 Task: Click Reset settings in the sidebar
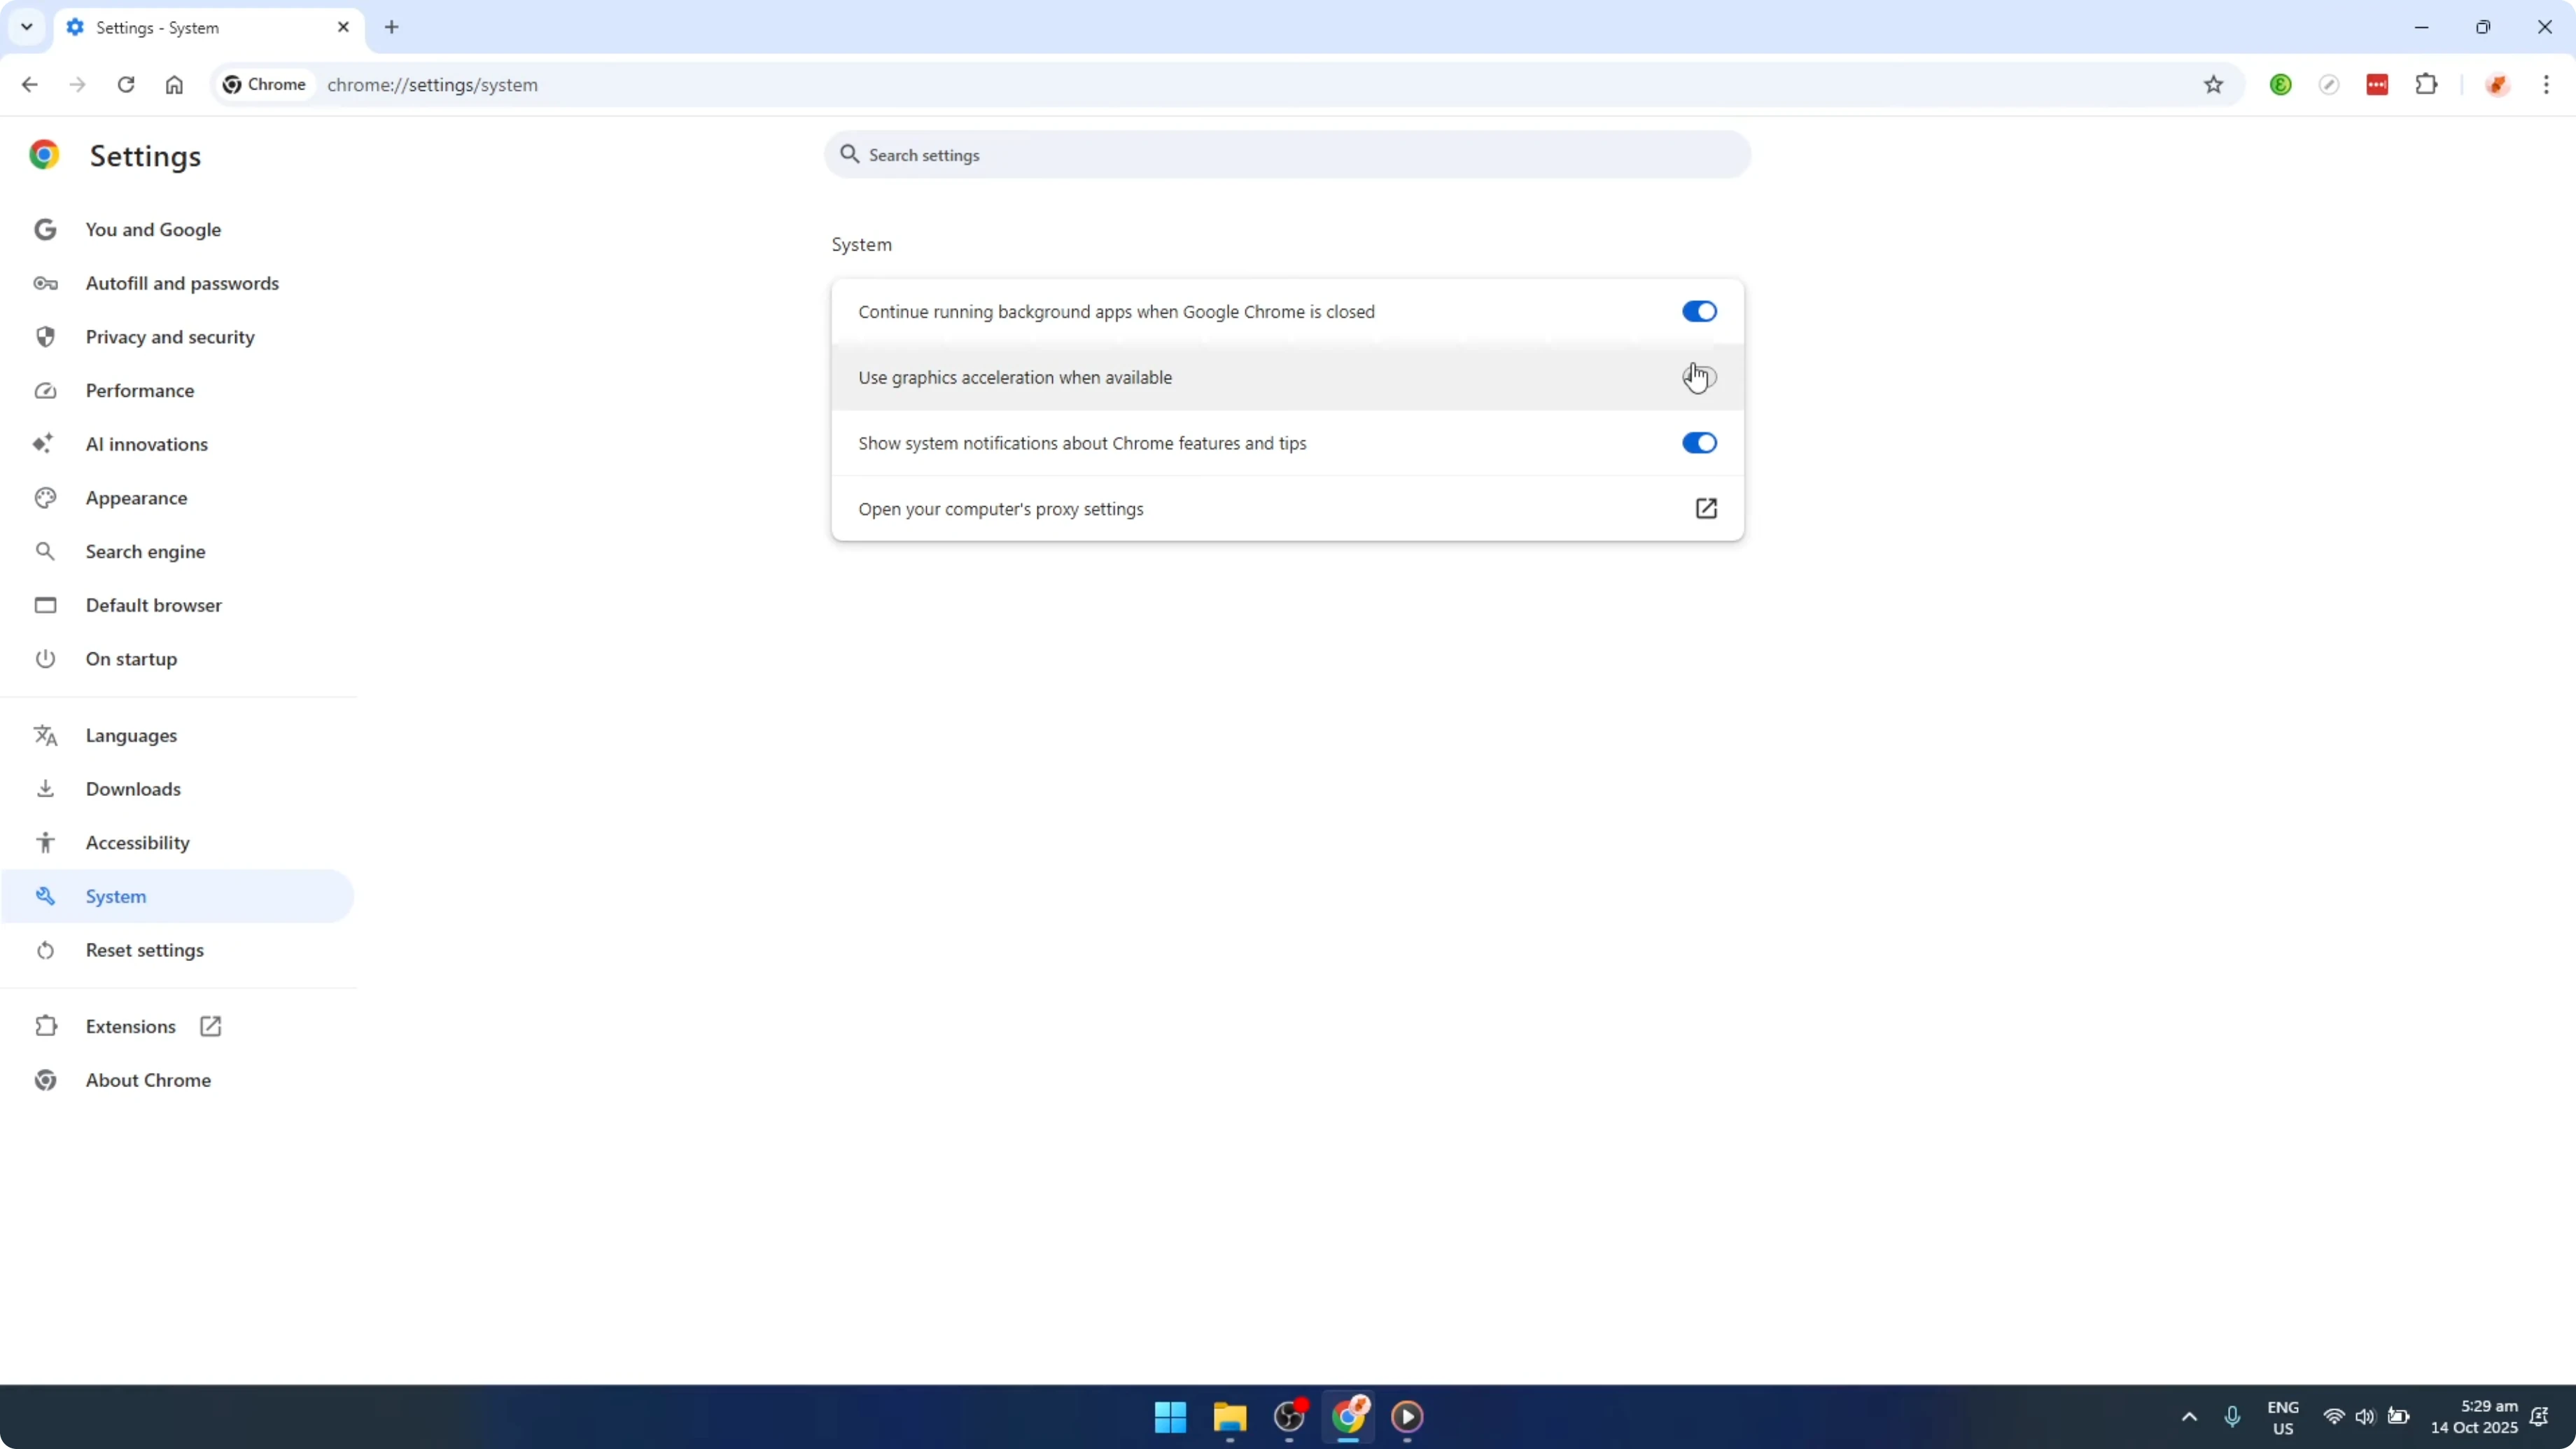(144, 950)
